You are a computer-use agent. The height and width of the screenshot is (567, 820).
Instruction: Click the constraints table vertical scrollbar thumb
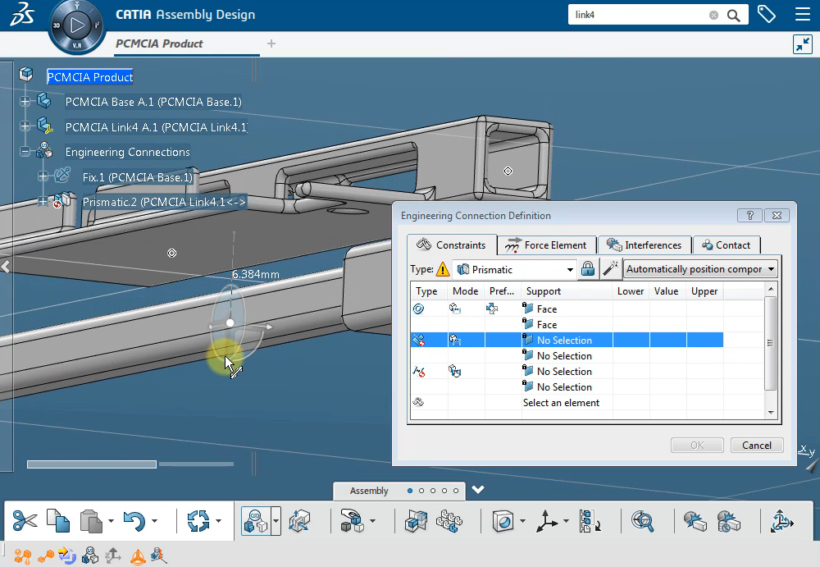tap(770, 343)
